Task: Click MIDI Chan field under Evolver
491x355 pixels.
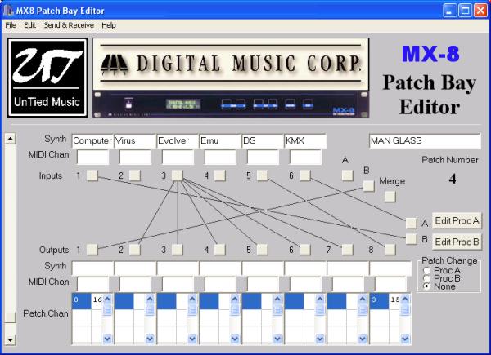Action: pos(178,157)
